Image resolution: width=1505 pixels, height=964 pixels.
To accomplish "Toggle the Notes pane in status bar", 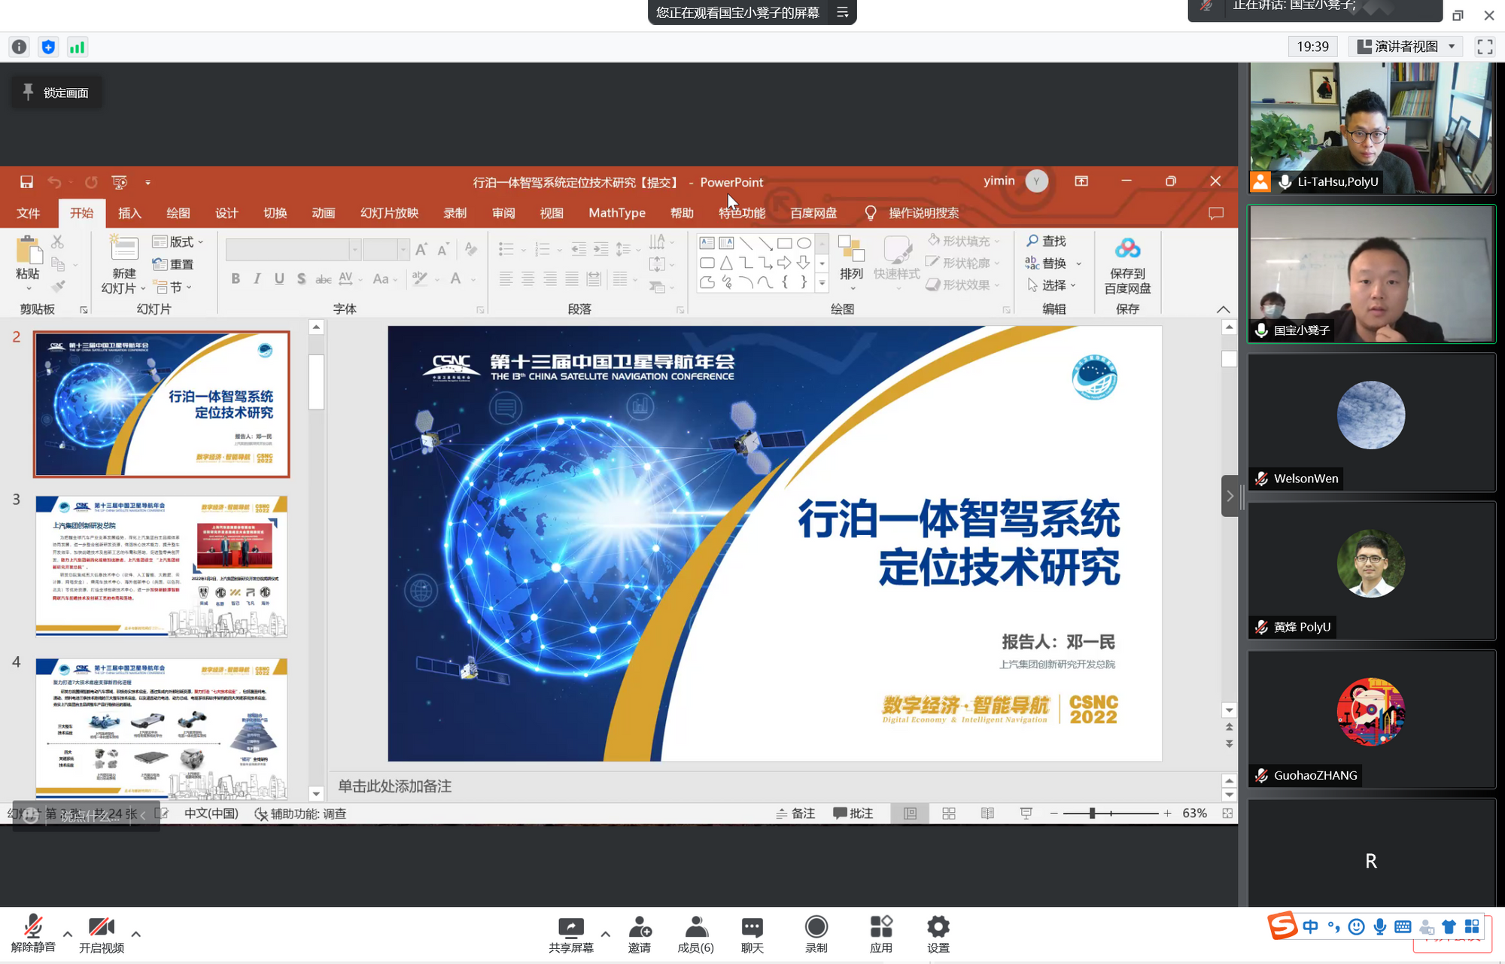I will click(796, 813).
